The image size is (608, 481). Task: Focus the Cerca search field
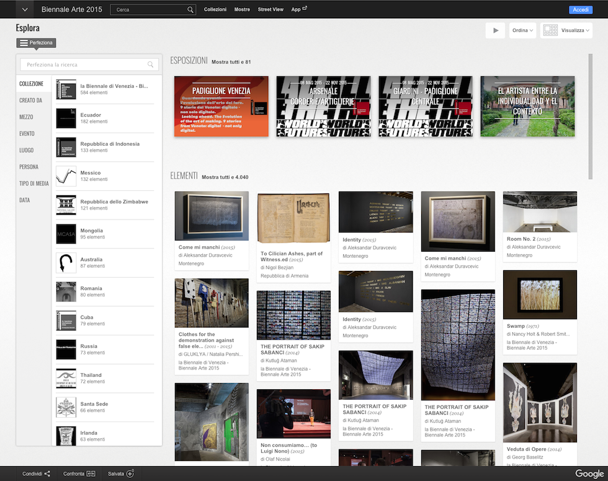[x=153, y=10]
